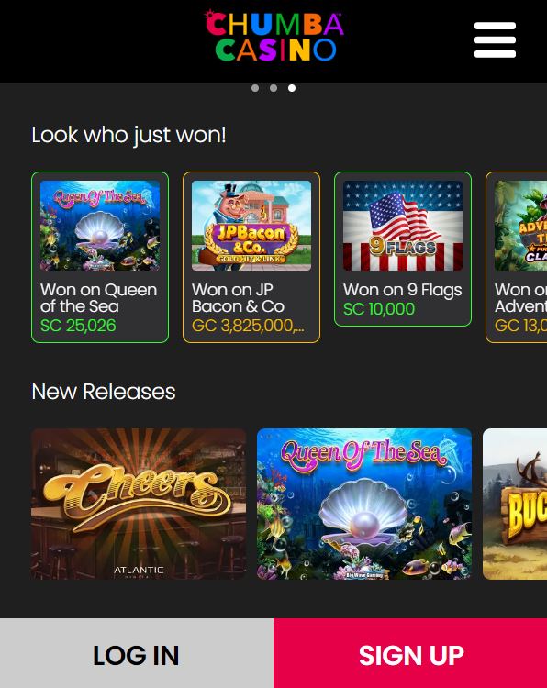Click 'Won on Queen of the Sea' text
This screenshot has height=688, width=547.
click(x=99, y=298)
